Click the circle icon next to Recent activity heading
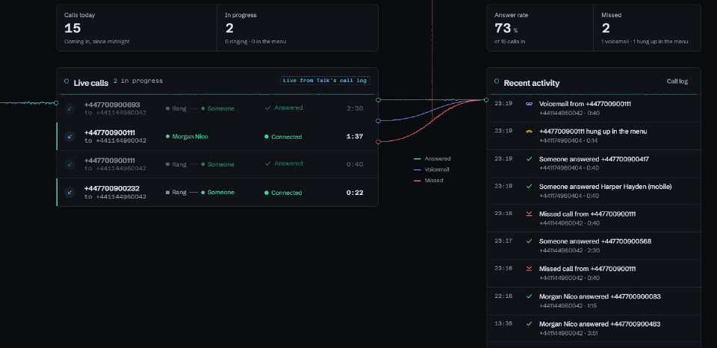The image size is (717, 348). (497, 81)
